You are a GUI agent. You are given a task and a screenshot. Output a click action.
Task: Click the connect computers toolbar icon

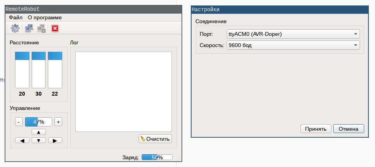pos(29,29)
